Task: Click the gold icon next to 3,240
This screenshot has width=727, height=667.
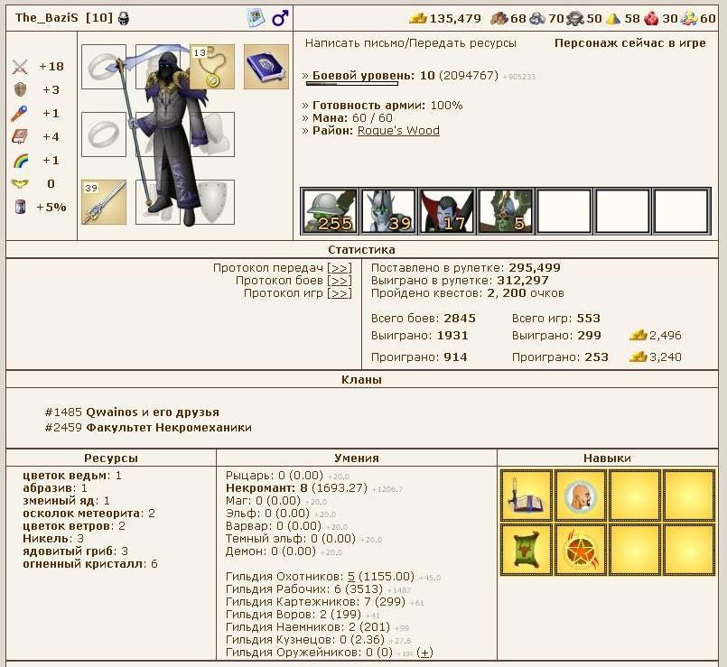Action: coord(638,357)
